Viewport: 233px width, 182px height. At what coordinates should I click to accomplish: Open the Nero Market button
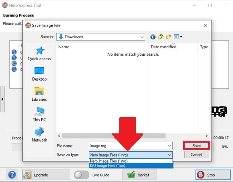click(x=139, y=175)
